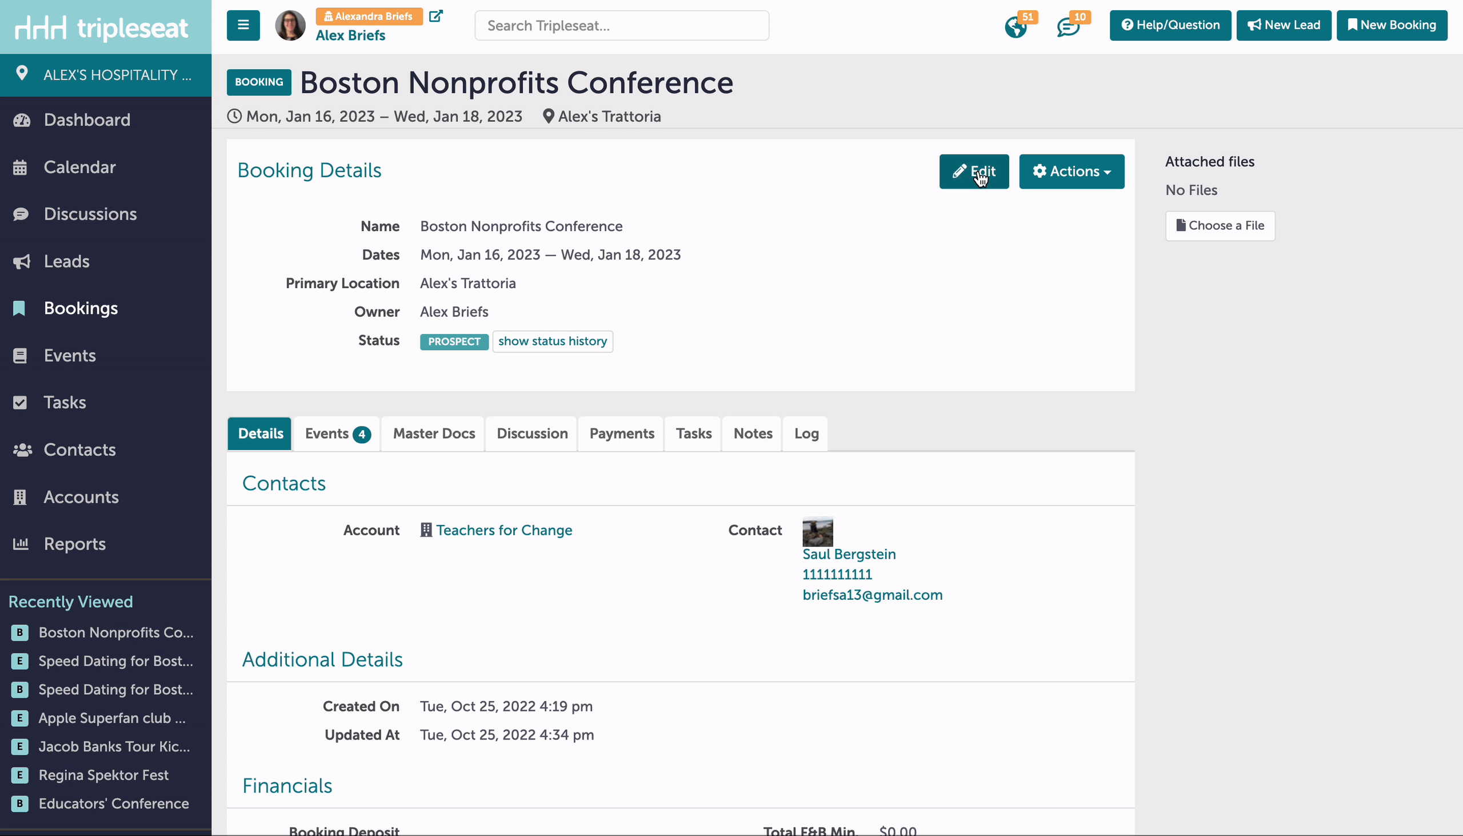Open the Discussion tab

click(532, 433)
